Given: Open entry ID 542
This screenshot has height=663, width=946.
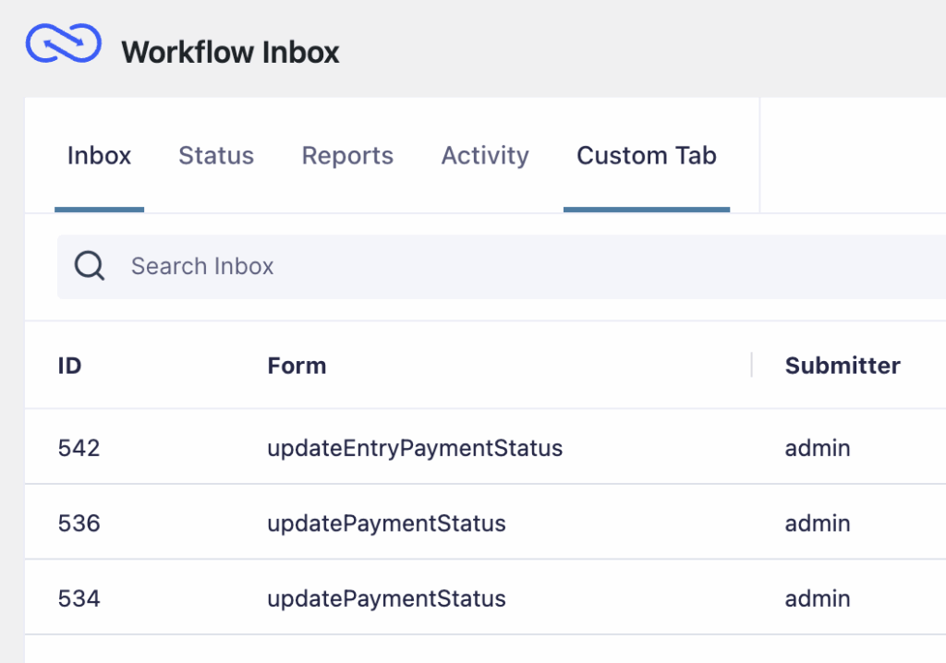Looking at the screenshot, I should point(79,449).
